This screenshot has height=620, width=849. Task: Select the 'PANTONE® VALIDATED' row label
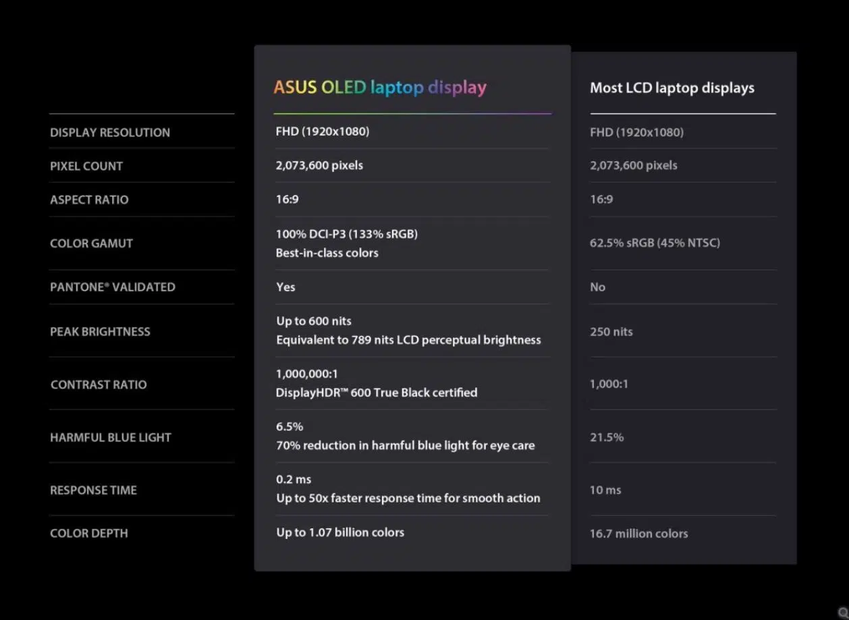(113, 287)
